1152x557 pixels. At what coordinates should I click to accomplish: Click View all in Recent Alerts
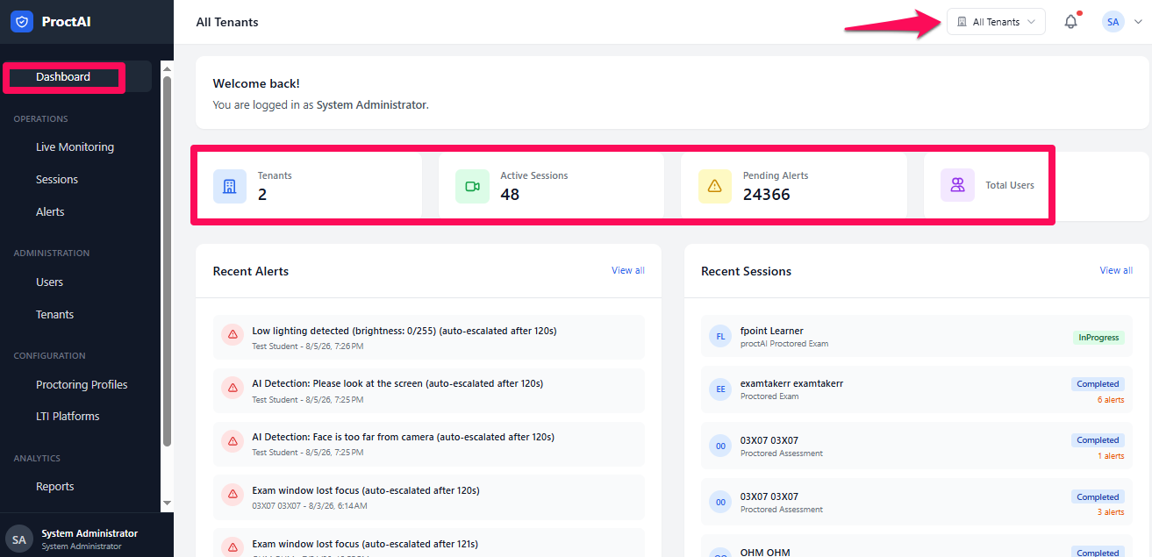628,270
